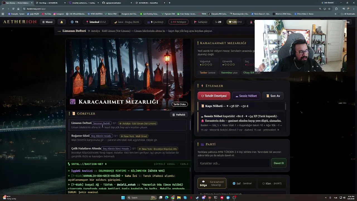Open the Menü hamburger button
The image size is (357, 201).
point(47,22)
